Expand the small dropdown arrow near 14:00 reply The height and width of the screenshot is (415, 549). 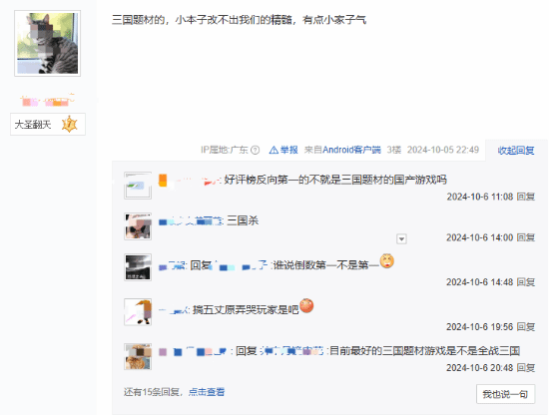[401, 239]
